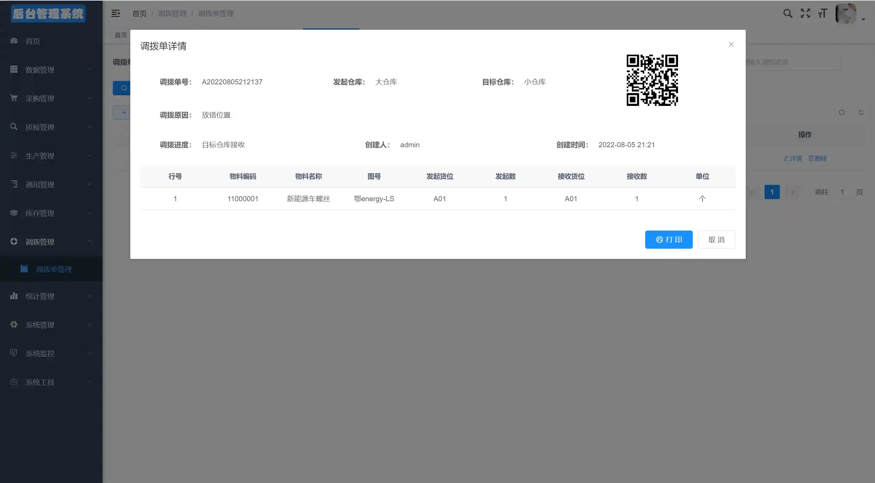
Task: Click the page number jump input field
Action: coord(842,192)
